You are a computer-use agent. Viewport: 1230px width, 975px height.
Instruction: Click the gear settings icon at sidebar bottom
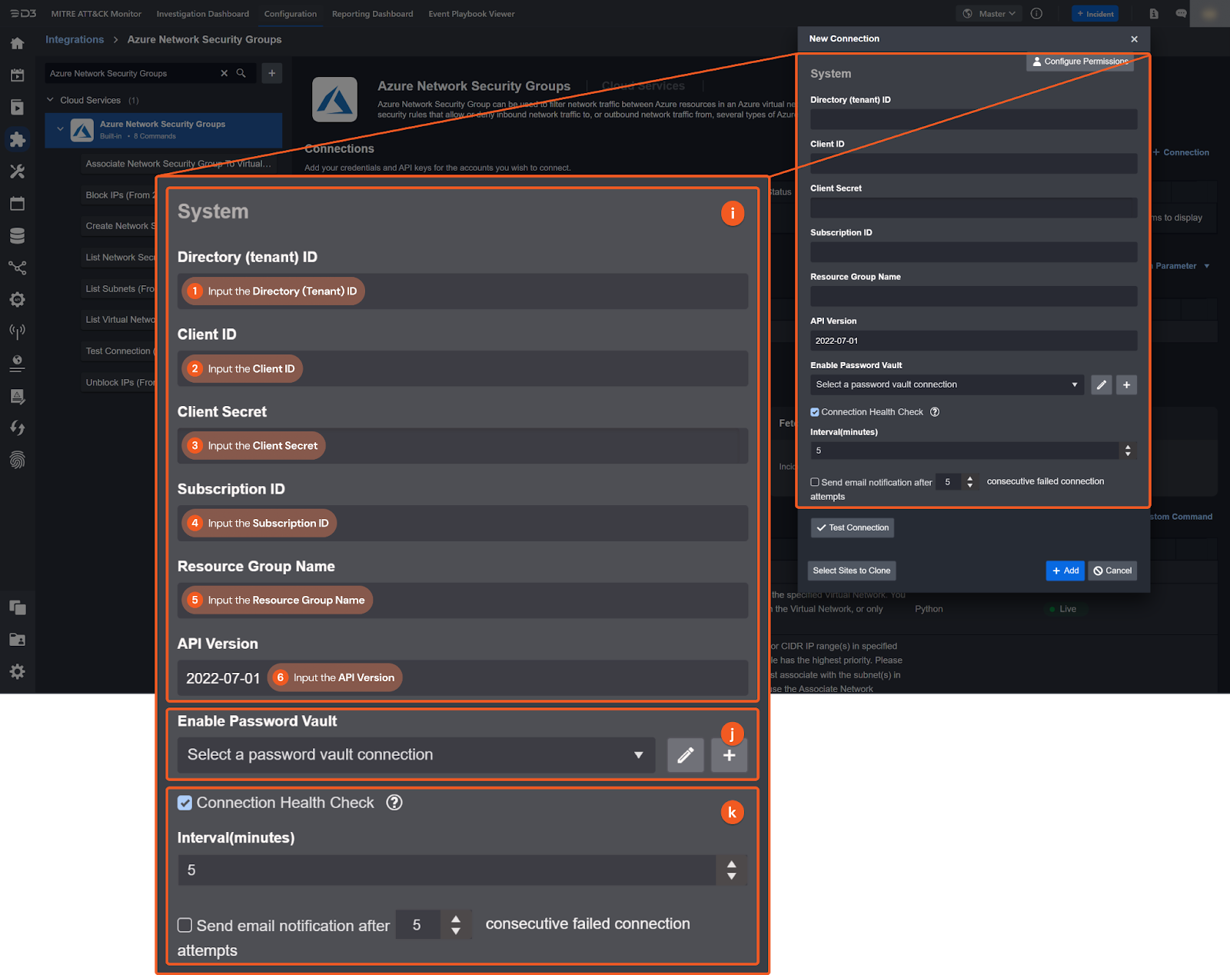(17, 671)
